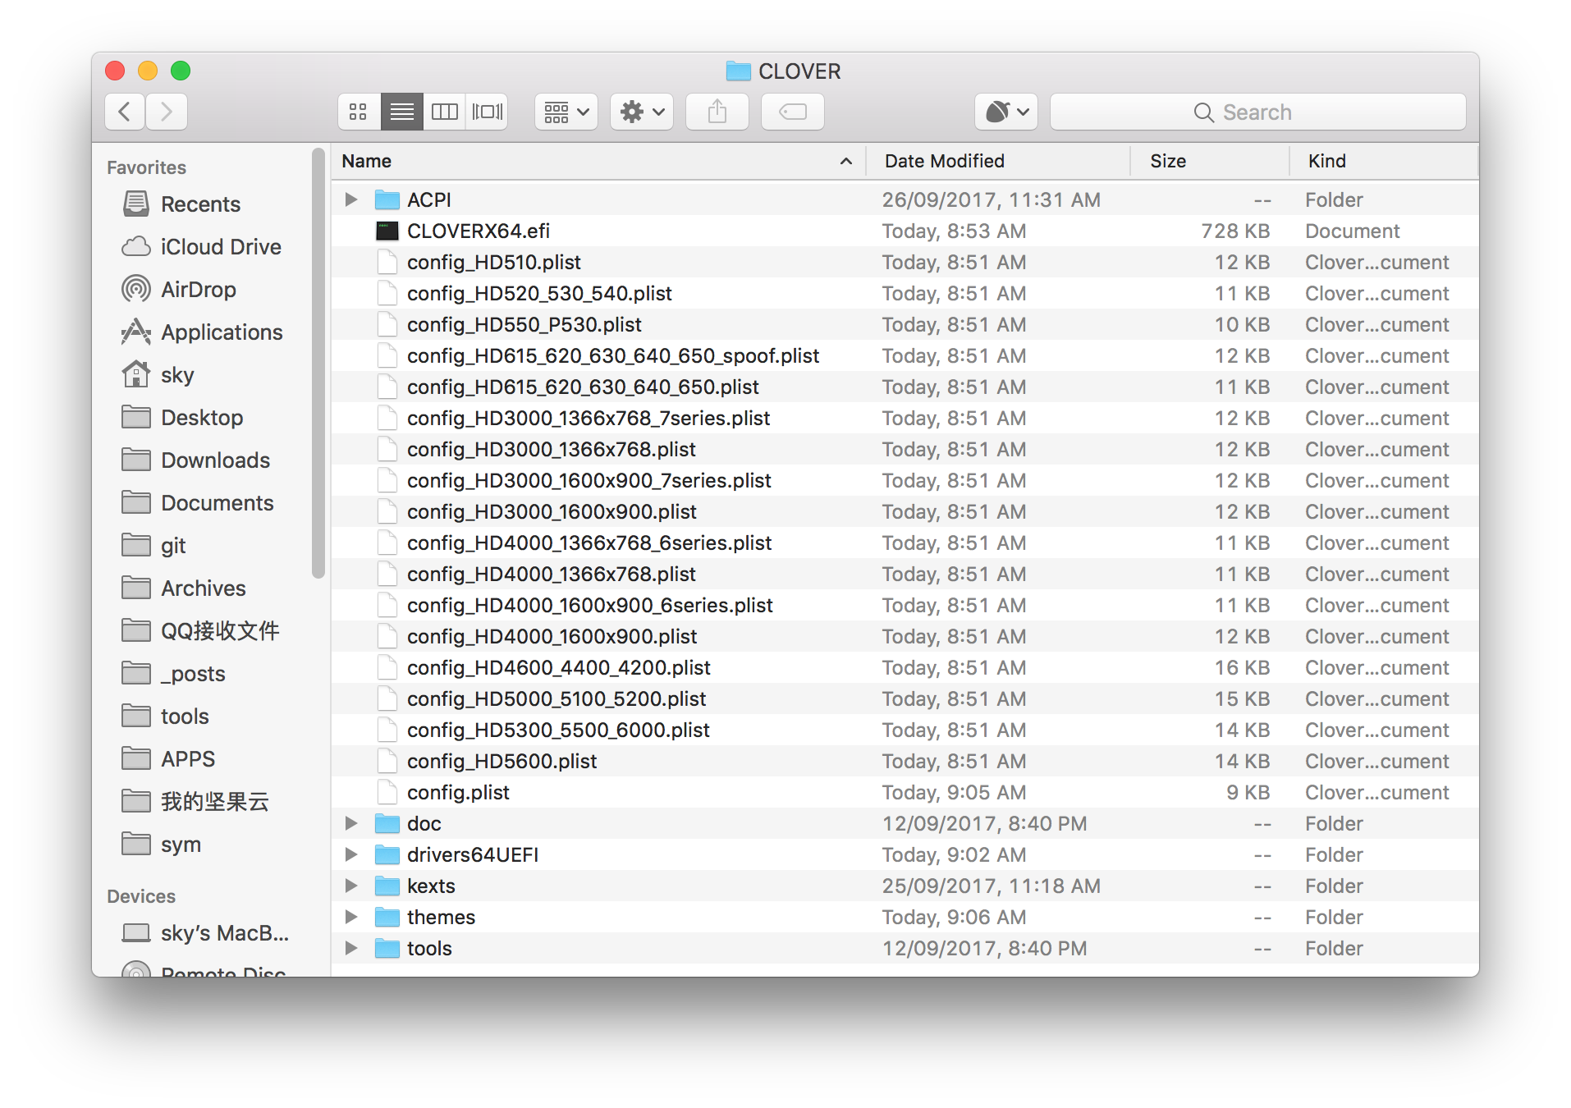Go back with the left arrow button
The image size is (1571, 1108).
tap(125, 112)
